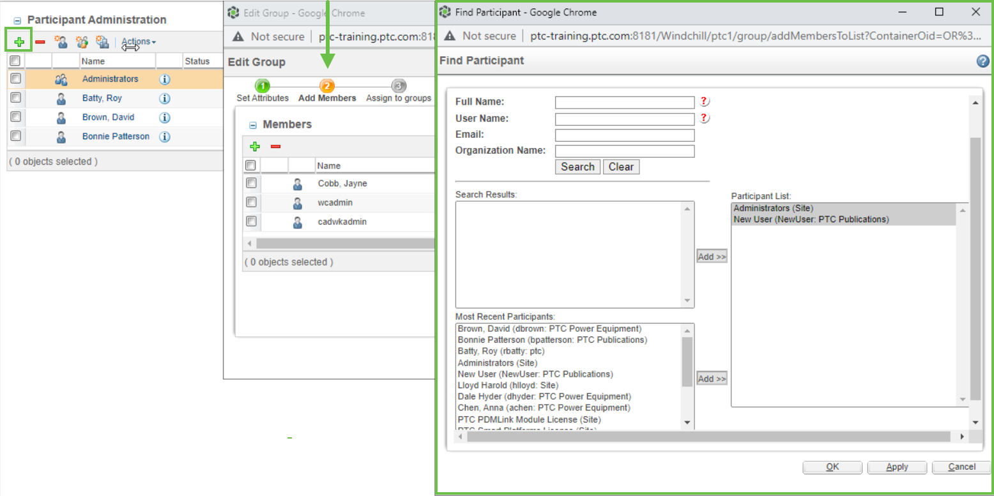Click Add >> beside Most Recent Participants list

(712, 379)
